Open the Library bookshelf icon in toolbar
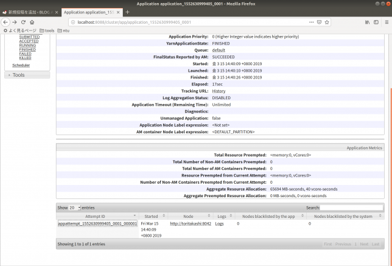The height and width of the screenshot is (266, 392). tap(368, 22)
